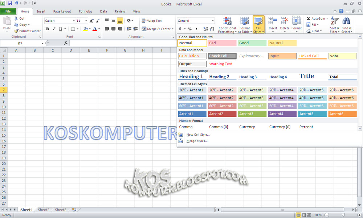Viewport: 363px width, 218px height.
Task: Expand the Conditional Formatting menu
Action: point(227,25)
